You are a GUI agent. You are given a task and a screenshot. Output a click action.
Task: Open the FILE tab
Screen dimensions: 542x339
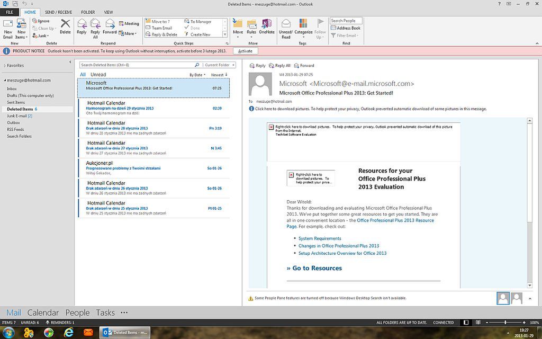coord(10,12)
